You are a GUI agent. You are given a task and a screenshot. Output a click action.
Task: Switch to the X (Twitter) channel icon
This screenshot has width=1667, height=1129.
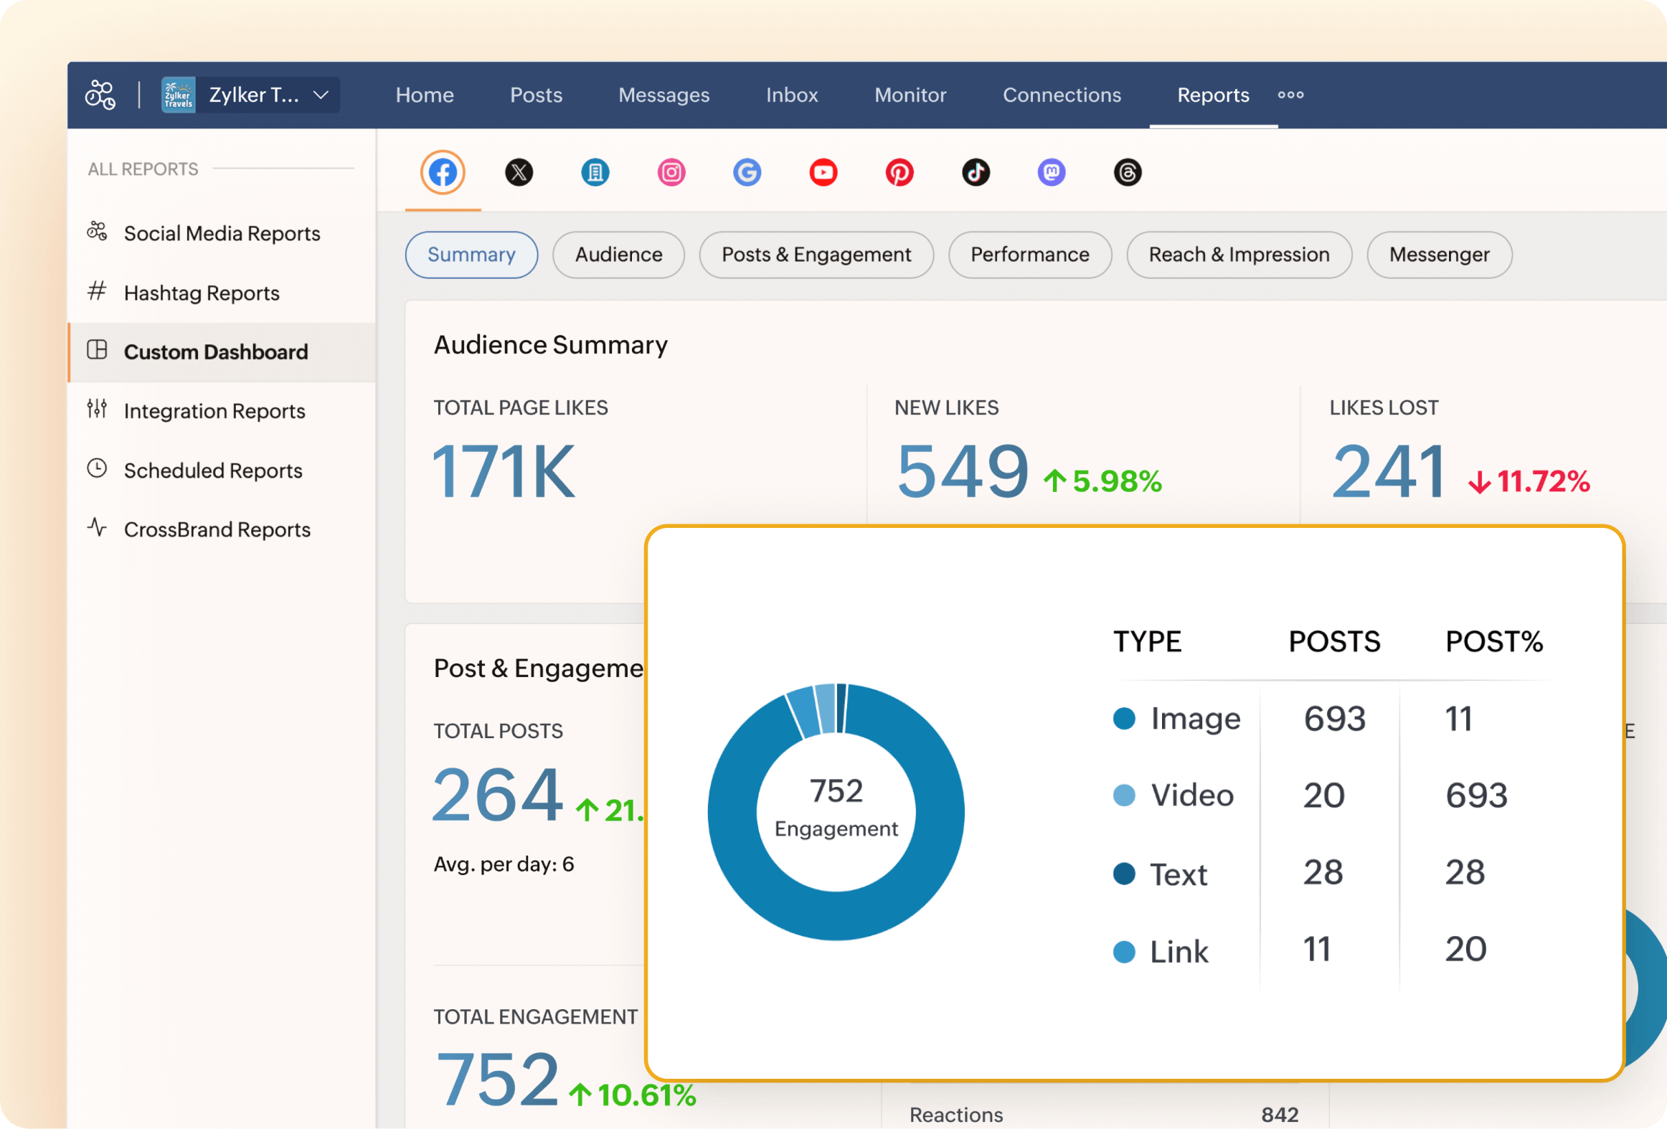coord(519,172)
